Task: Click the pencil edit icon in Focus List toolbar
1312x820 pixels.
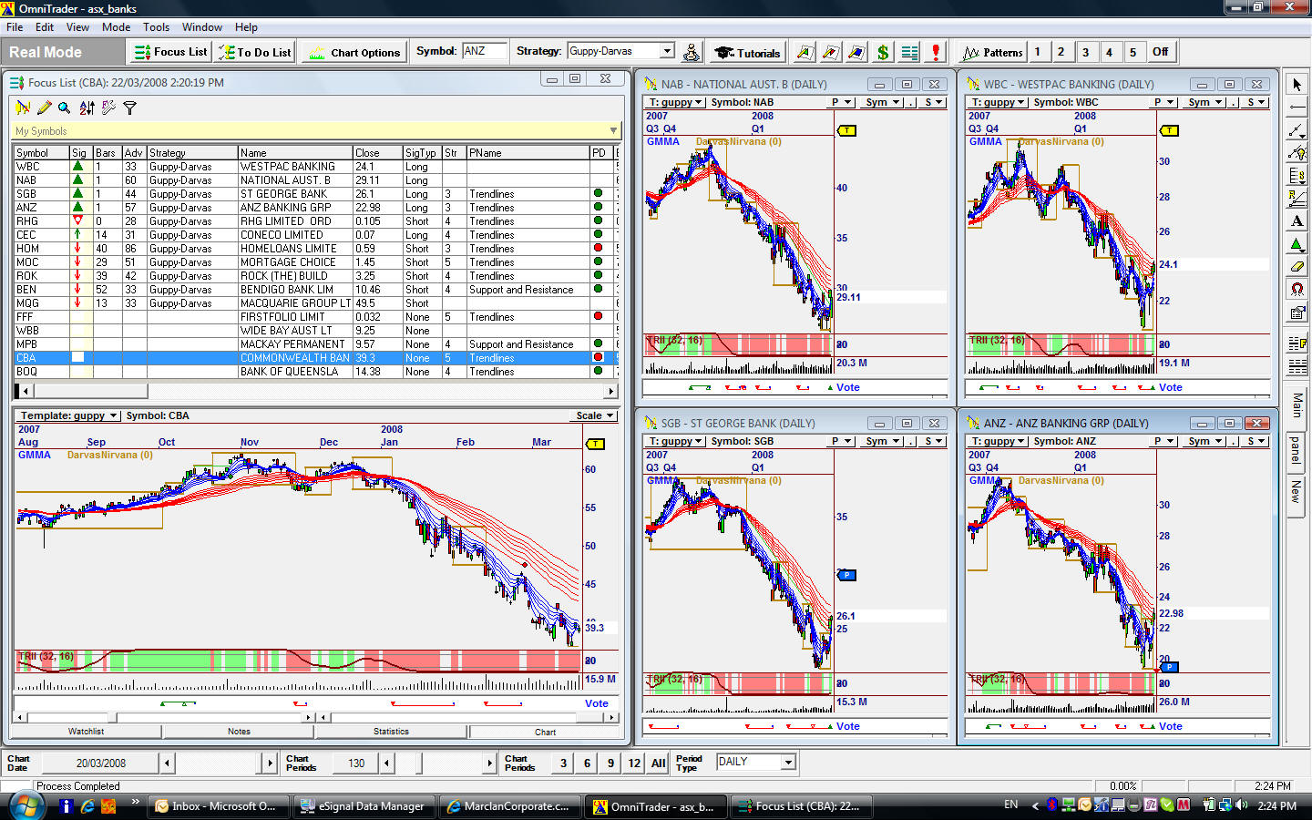Action: click(x=43, y=108)
